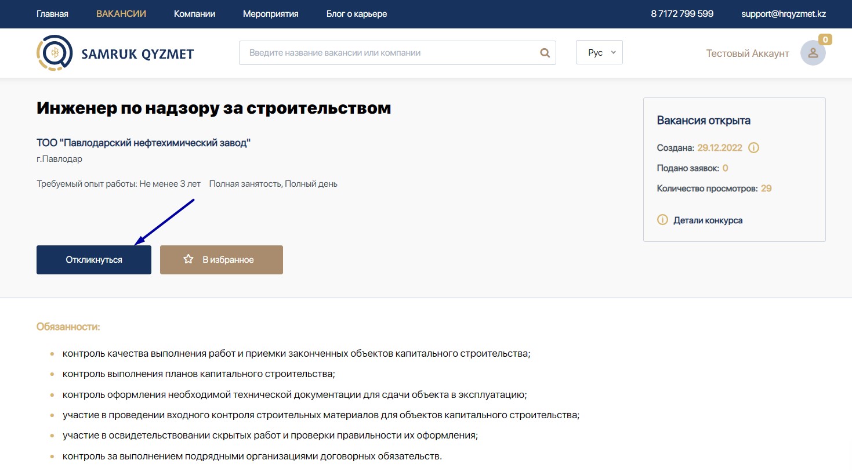Viewport: 852px width, 471px height.
Task: Click bullet about контроль качества выполнения работ
Action: [x=296, y=353]
